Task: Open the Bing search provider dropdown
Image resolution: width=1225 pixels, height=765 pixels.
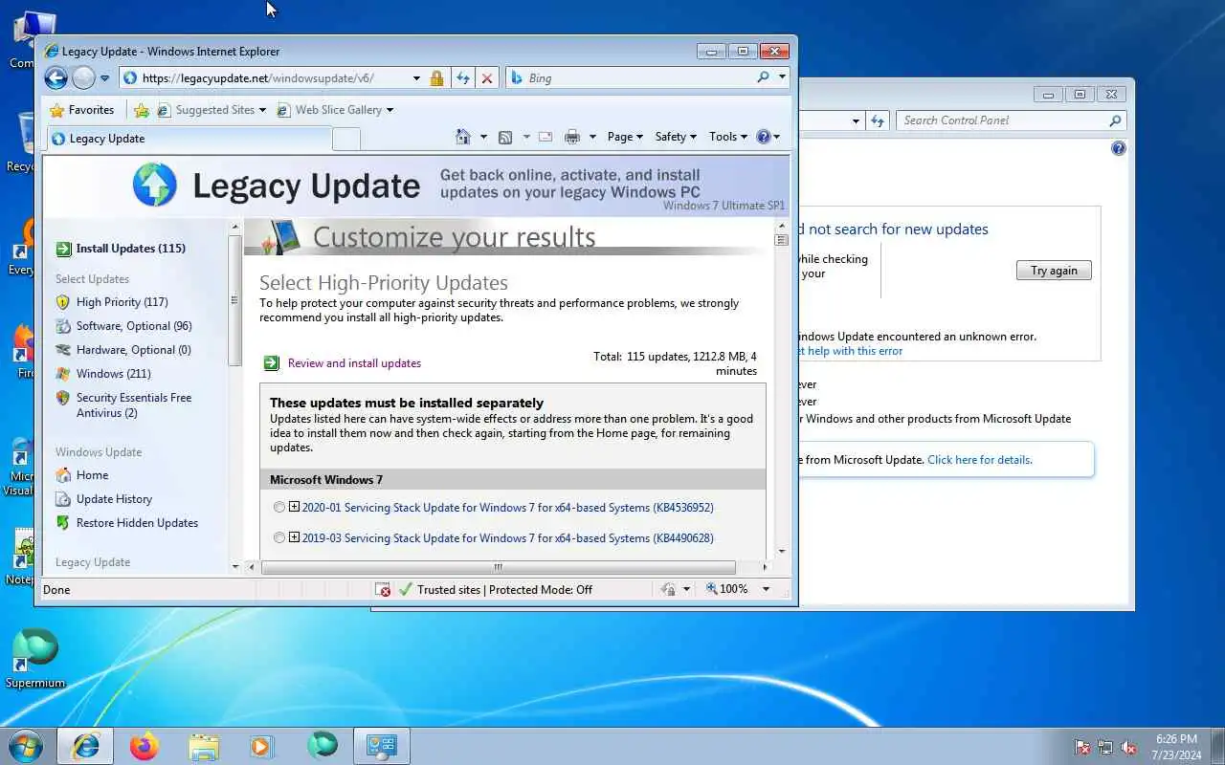Action: click(x=782, y=77)
